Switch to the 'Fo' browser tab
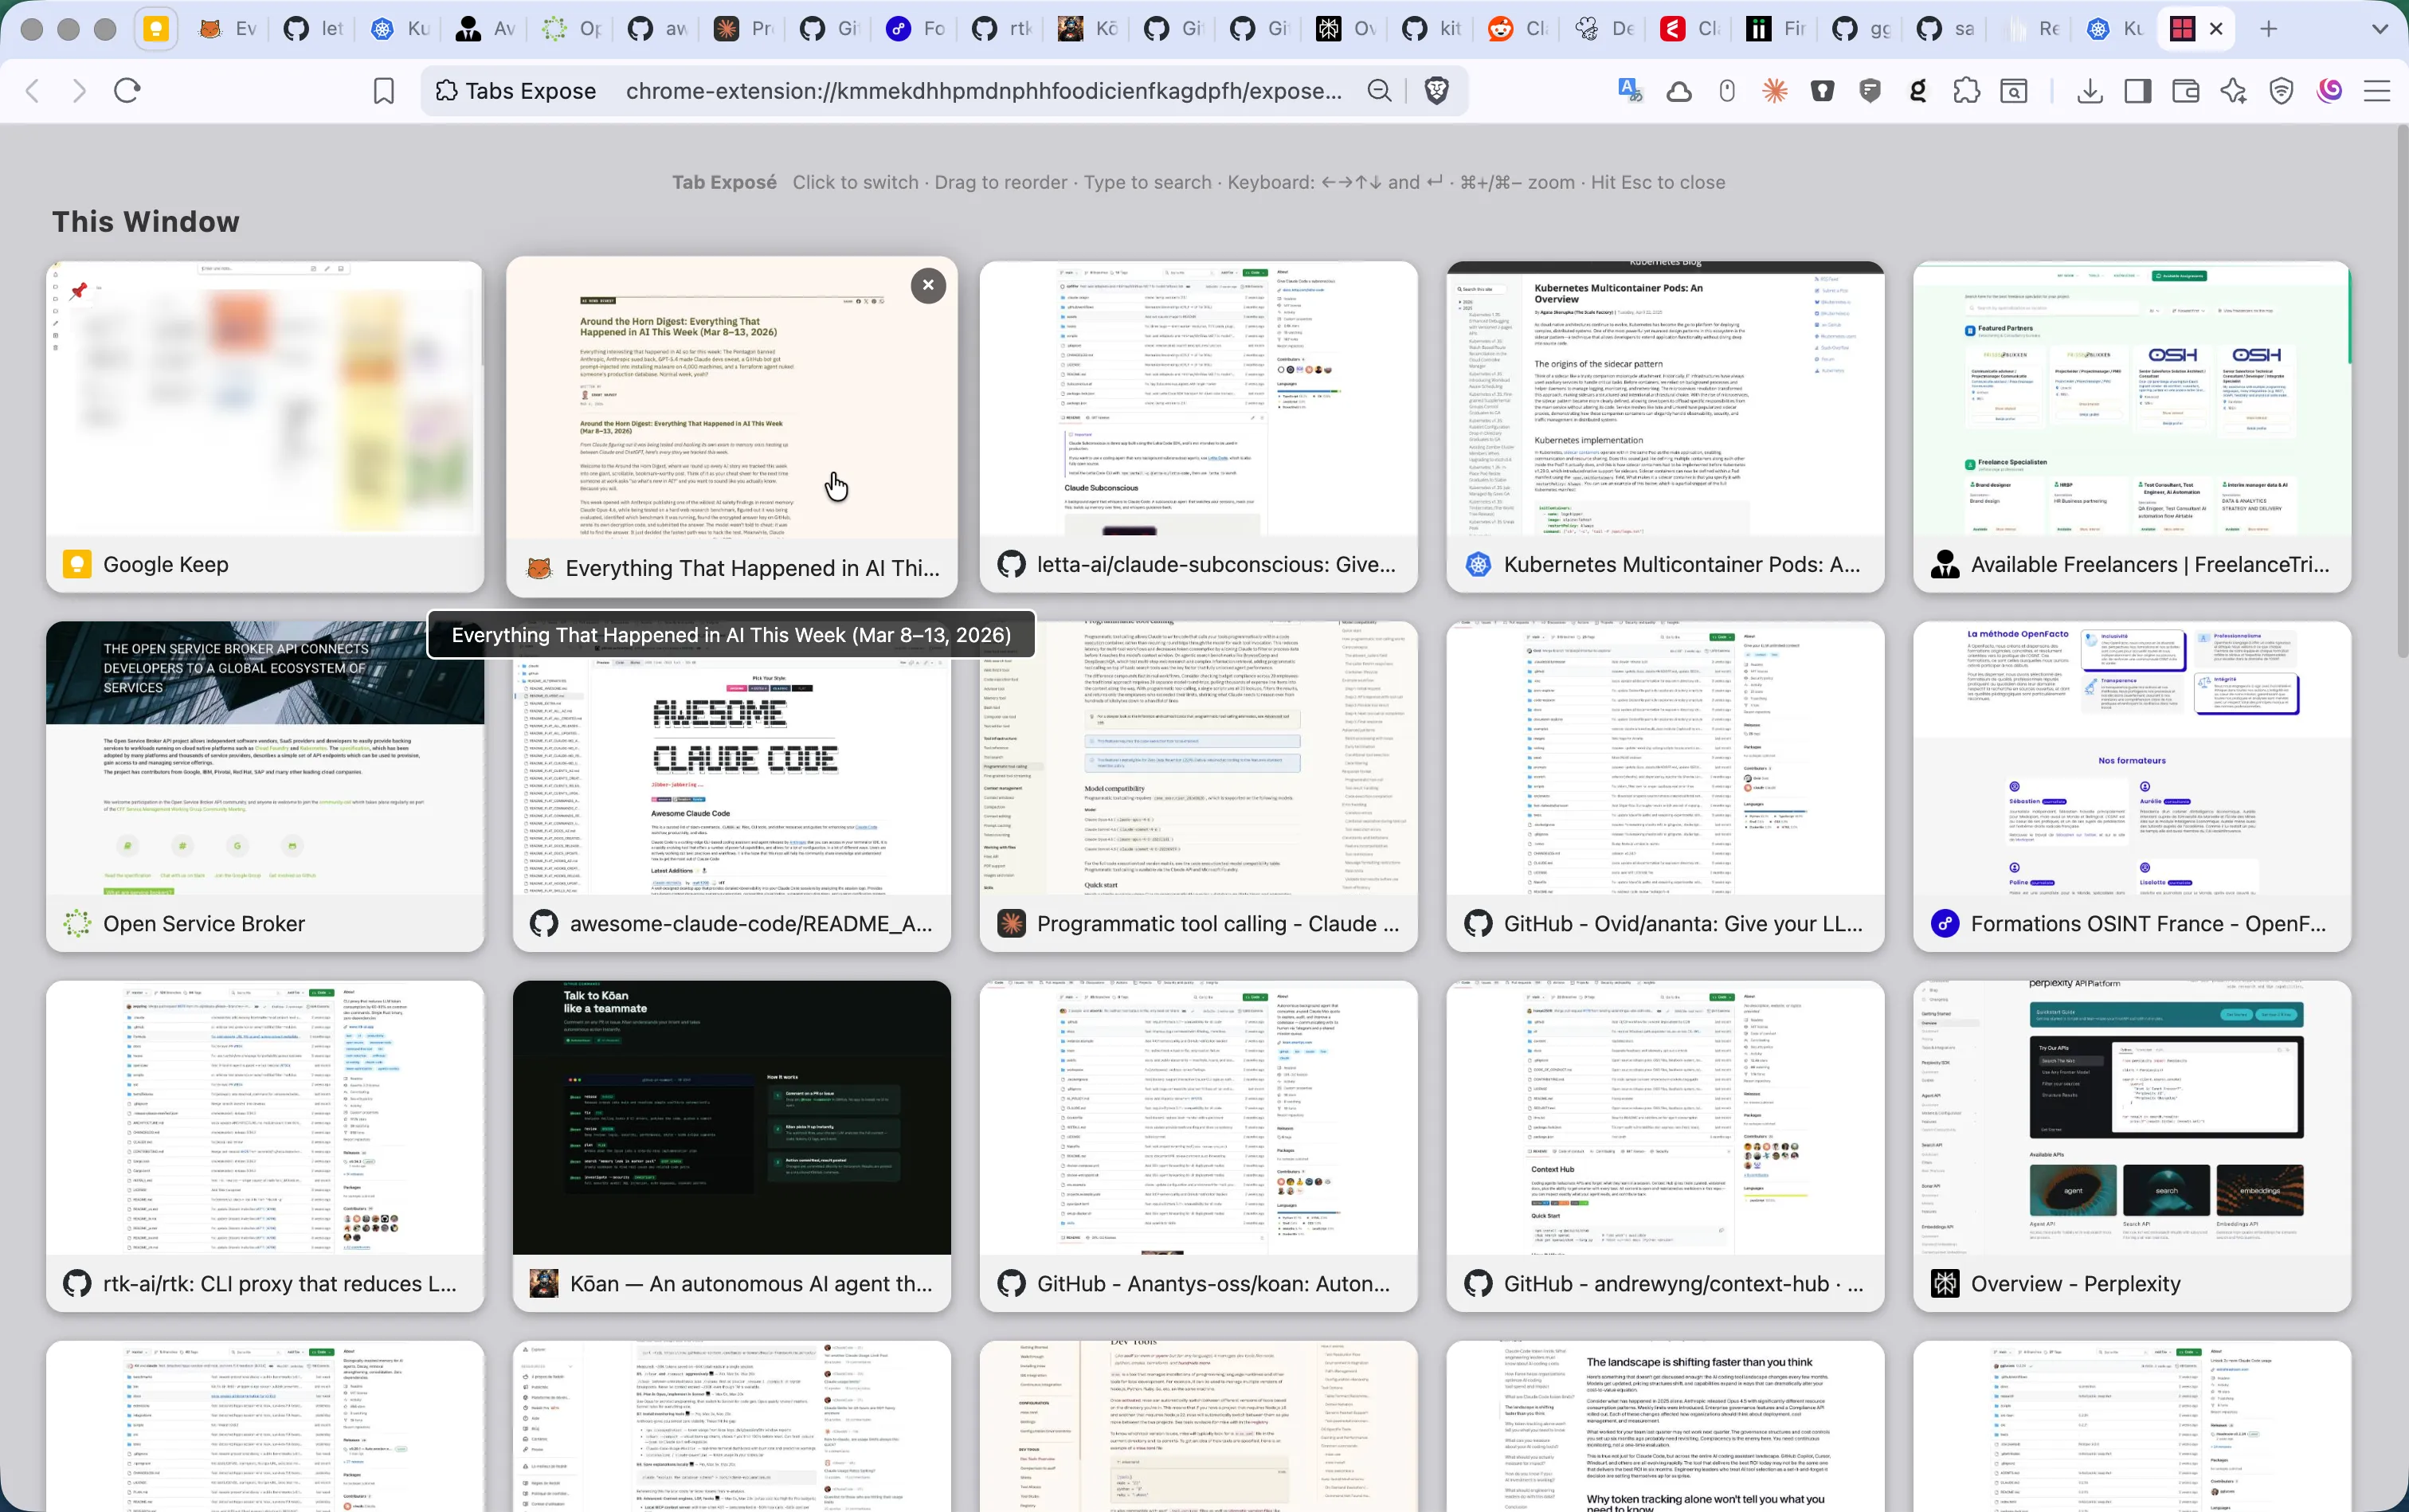The image size is (2409, 1512). click(x=917, y=29)
